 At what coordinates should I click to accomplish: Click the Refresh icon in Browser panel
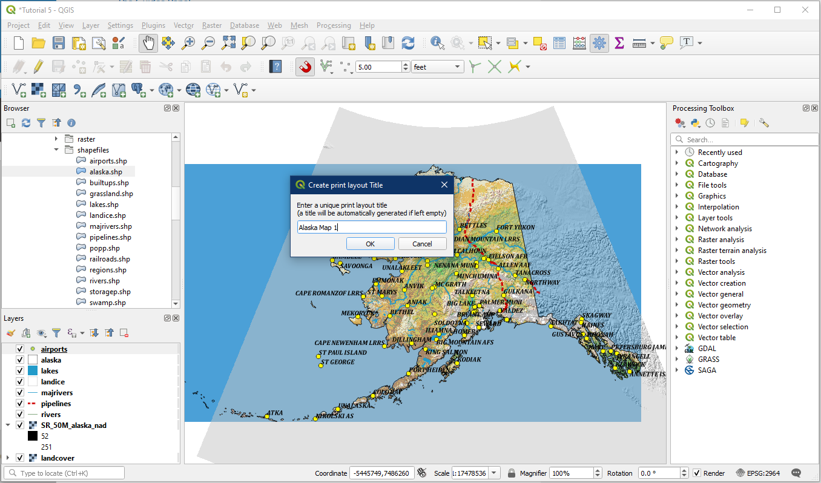tap(26, 123)
